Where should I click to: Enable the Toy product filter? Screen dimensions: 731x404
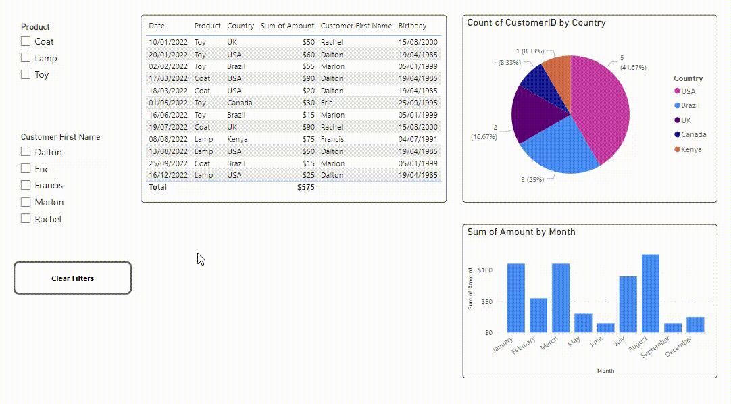pos(26,74)
